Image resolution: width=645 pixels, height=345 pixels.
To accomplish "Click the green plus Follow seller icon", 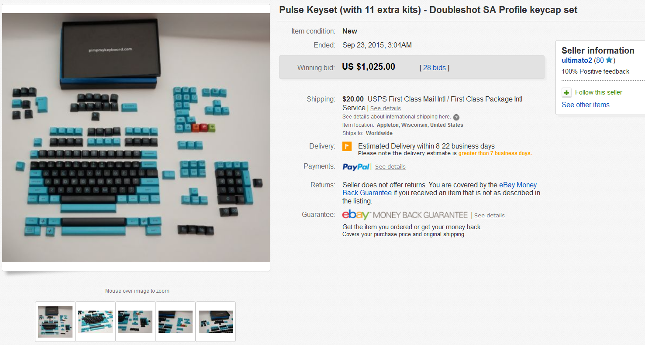I will click(566, 93).
